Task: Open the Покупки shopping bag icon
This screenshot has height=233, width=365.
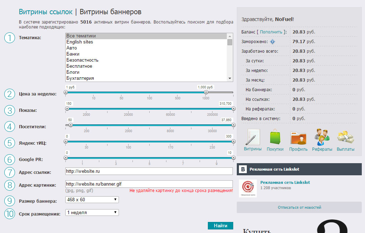Action: [x=275, y=138]
